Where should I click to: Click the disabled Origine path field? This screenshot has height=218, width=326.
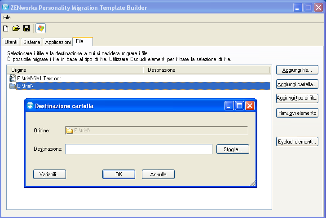(157, 131)
